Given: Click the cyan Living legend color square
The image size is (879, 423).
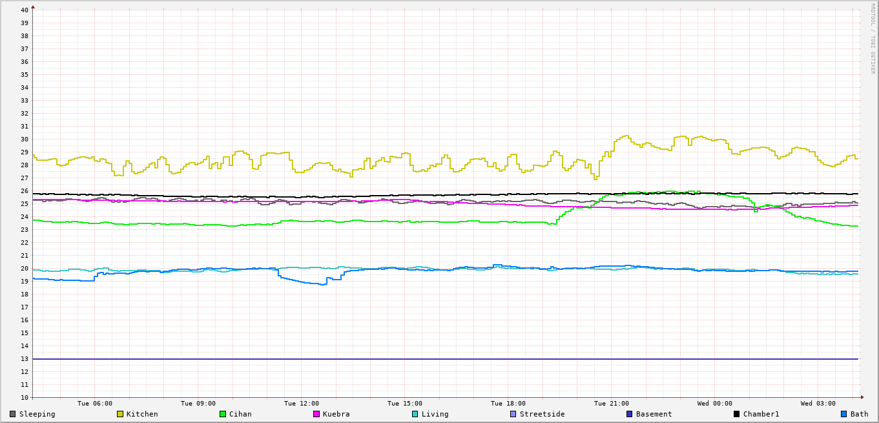Looking at the screenshot, I should coord(415,414).
